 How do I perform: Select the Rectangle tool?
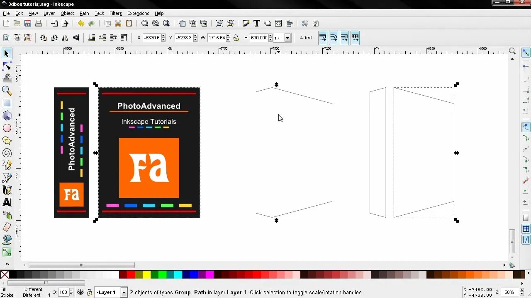pyautogui.click(x=7, y=103)
